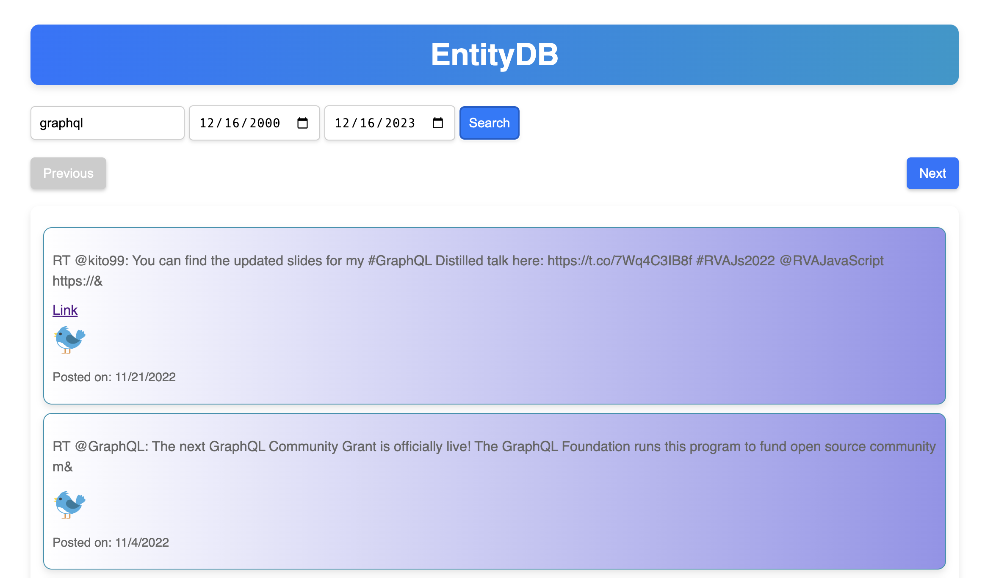Select day in the 12/16/2023 end date

click(367, 123)
